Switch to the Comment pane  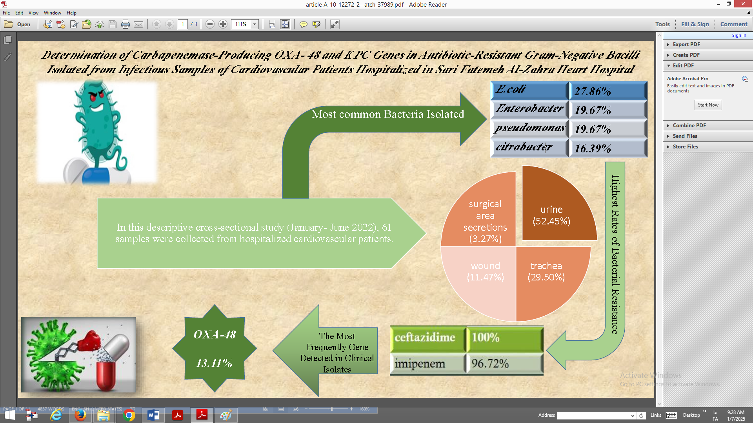734,24
